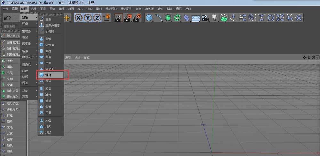Click the viewport orbit rotate icon
Image resolution: width=320 pixels, height=156 pixels.
(x=313, y=58)
